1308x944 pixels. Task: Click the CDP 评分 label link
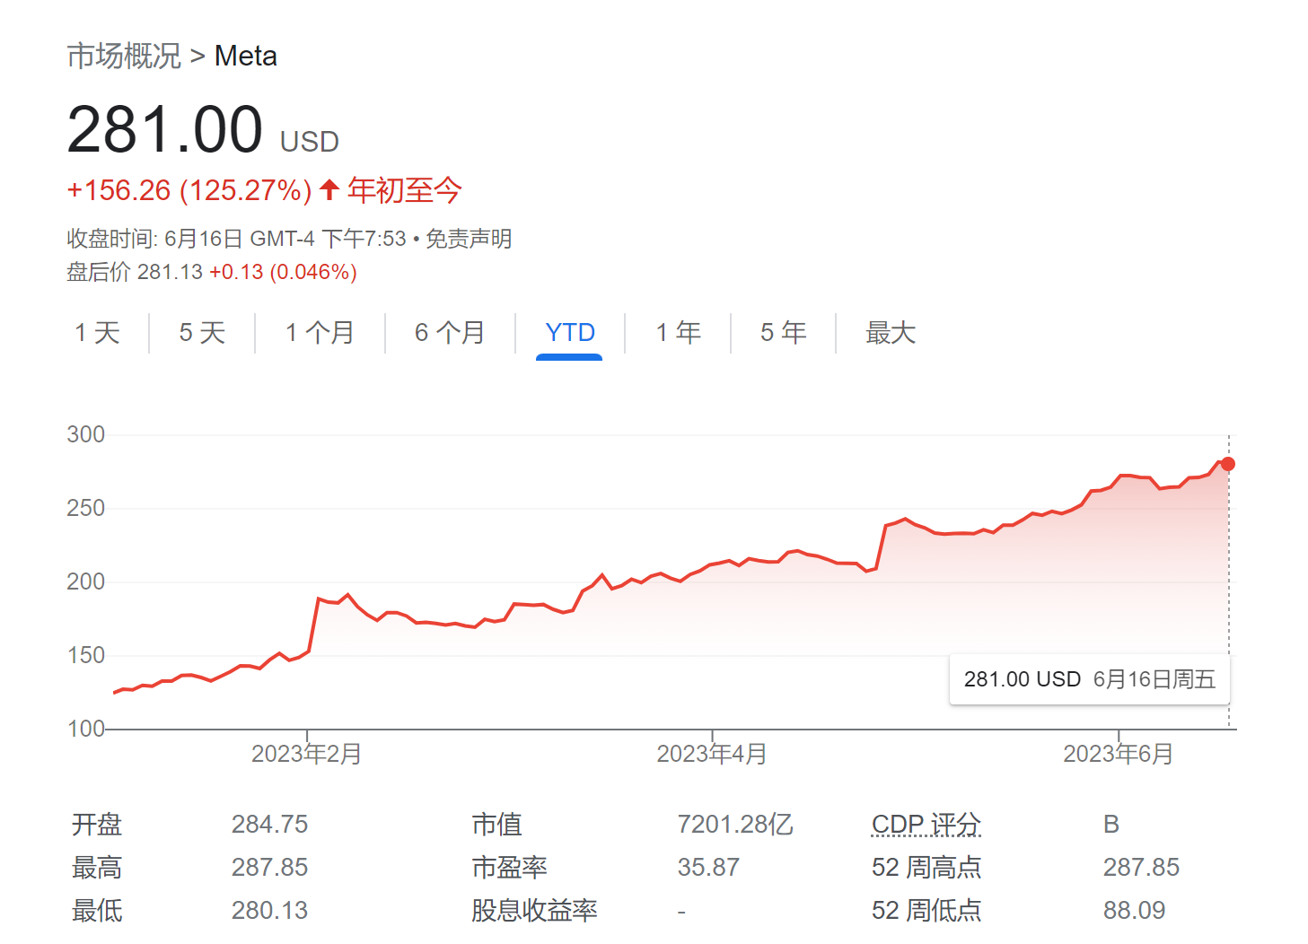pos(926,824)
